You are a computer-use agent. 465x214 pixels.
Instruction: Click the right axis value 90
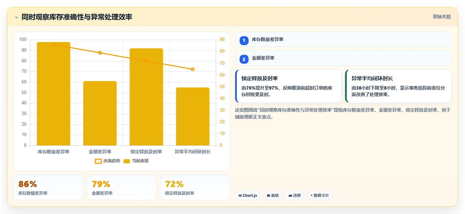click(222, 40)
